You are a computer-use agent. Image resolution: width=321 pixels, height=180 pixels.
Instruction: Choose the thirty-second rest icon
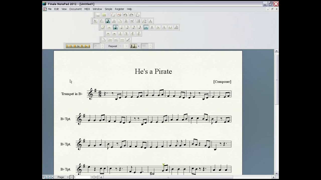point(138,34)
